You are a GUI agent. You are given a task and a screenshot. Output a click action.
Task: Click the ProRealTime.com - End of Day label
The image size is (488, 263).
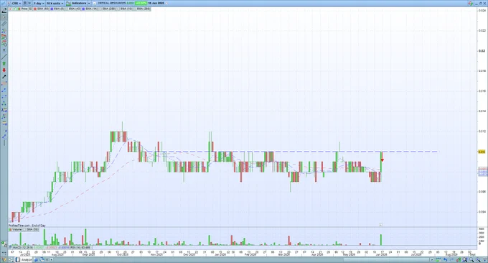27,226
